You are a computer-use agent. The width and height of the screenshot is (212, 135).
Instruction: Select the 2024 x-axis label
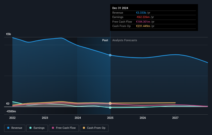pos(78,118)
